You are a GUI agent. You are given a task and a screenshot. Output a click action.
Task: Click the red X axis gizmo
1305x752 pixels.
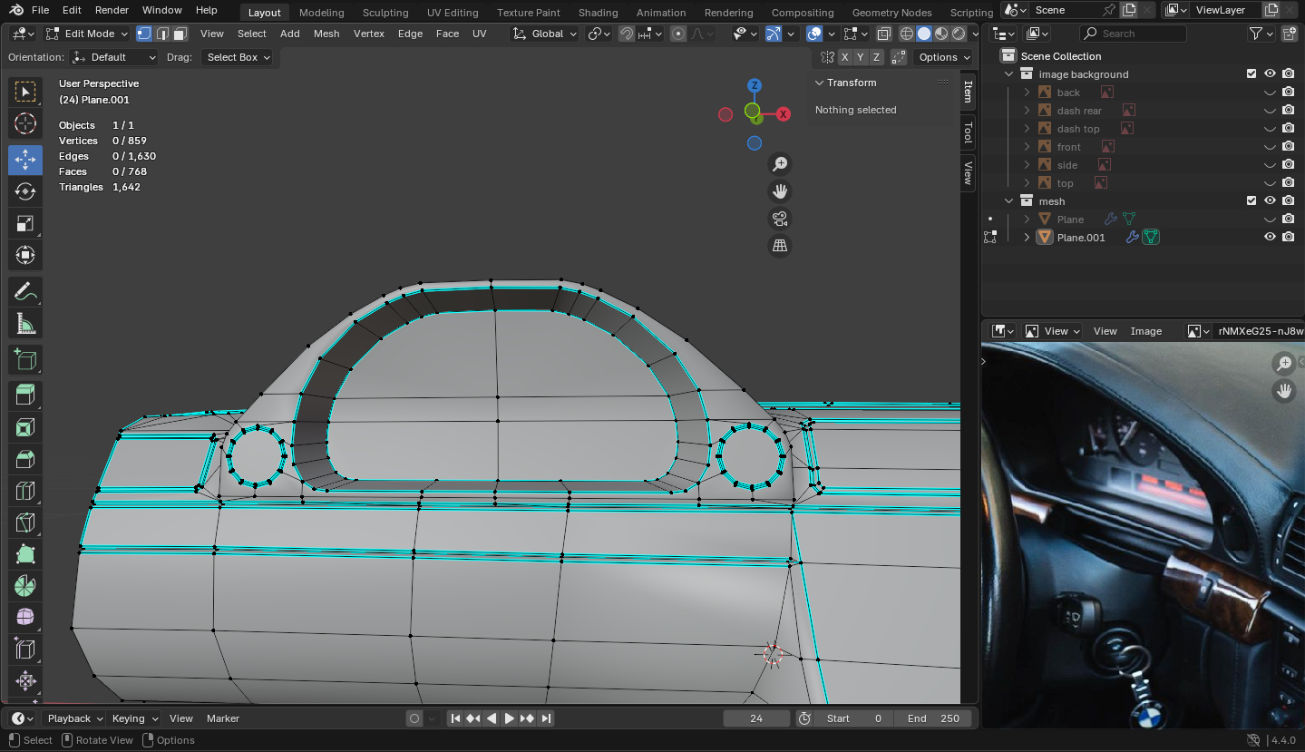pos(784,113)
